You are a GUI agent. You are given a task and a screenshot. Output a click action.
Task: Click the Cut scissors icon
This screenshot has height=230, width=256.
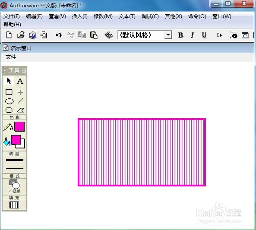tap(70, 35)
